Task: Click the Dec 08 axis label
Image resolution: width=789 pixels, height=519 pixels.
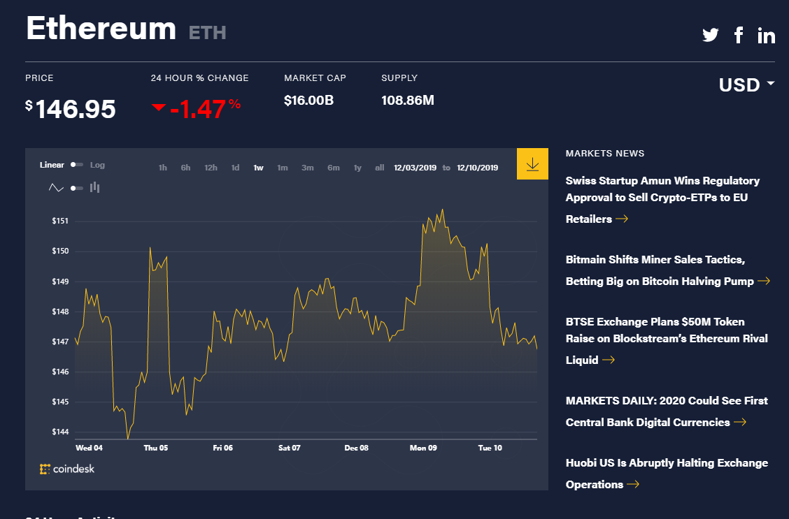Action: coord(356,448)
